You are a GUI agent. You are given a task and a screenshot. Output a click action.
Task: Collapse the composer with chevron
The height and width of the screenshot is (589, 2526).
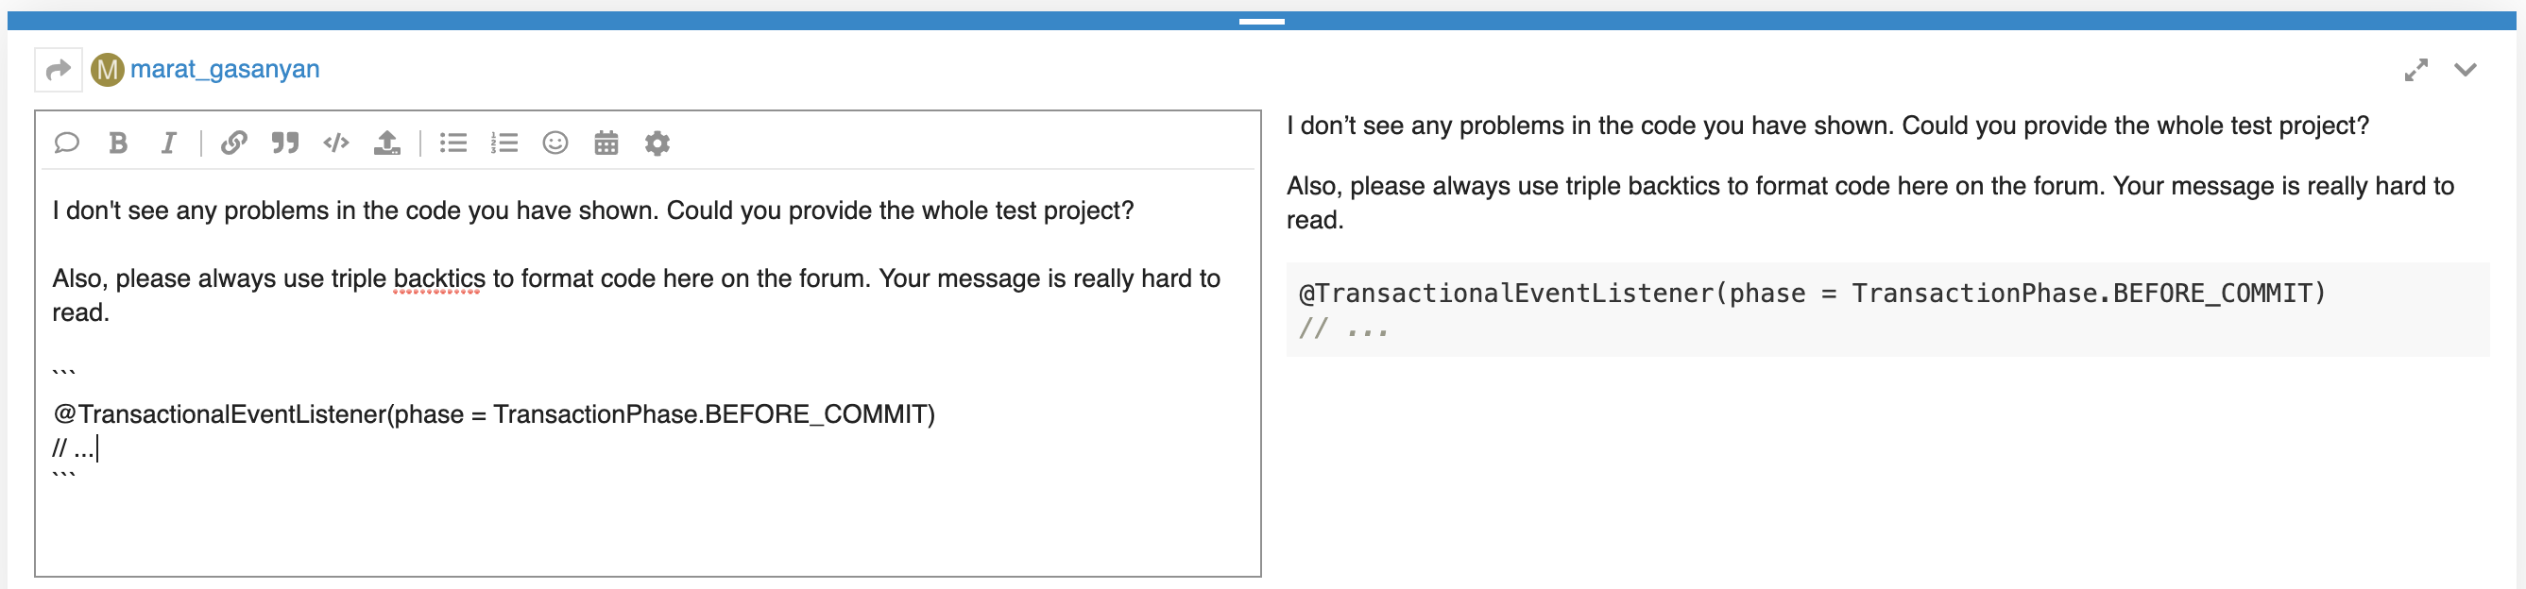click(x=2466, y=70)
